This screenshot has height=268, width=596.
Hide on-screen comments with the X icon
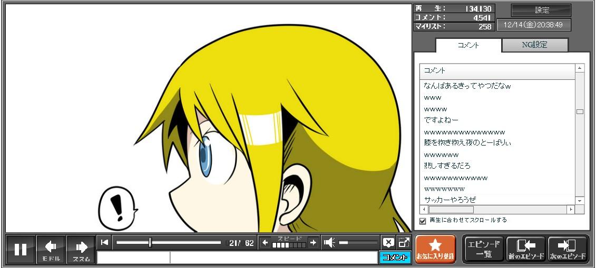388,242
